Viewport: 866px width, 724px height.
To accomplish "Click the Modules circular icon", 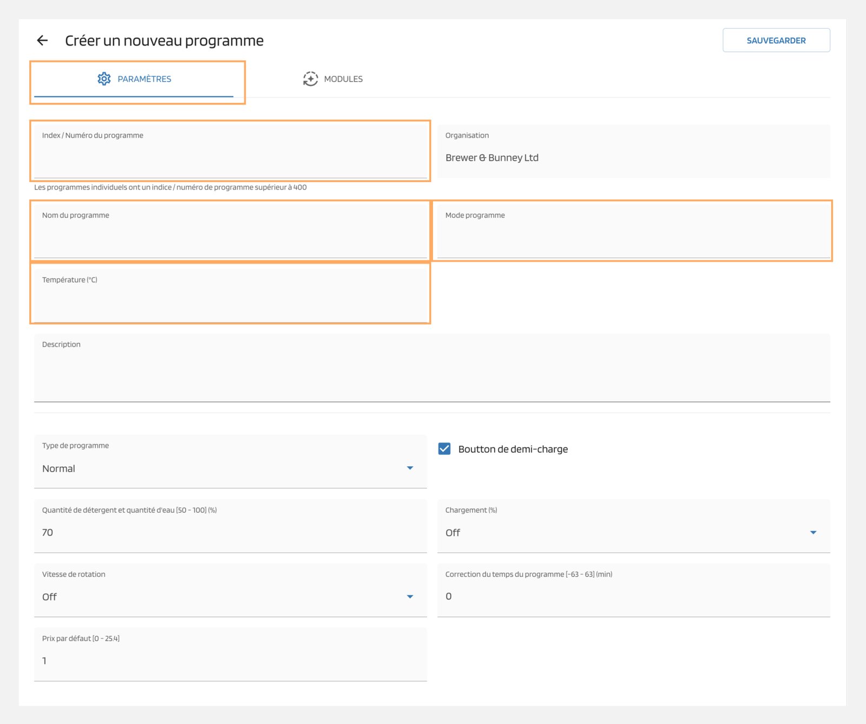I will point(310,79).
